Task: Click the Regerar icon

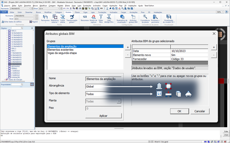Action: (x=33, y=22)
